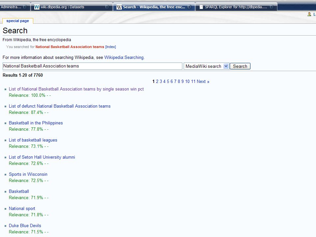
Task: Click the 'Relevance: 87.4%' text
Action: tap(26, 113)
